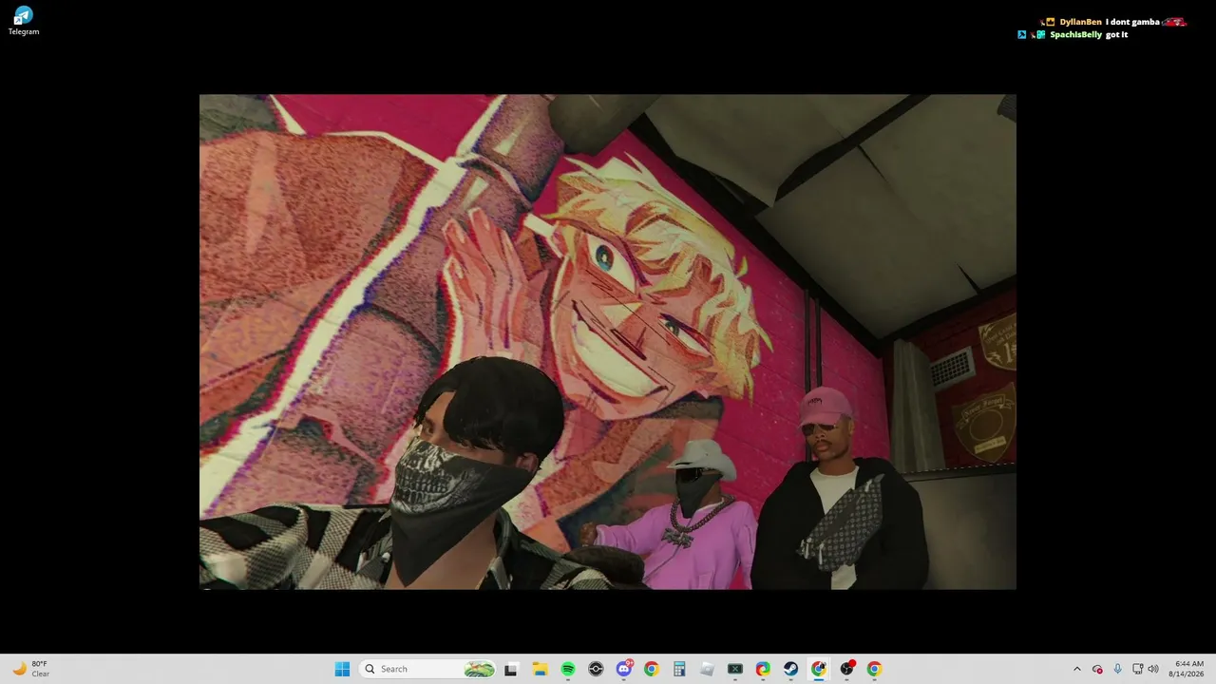
Task: Open the Chrome icon right of Discord
Action: pos(652,669)
